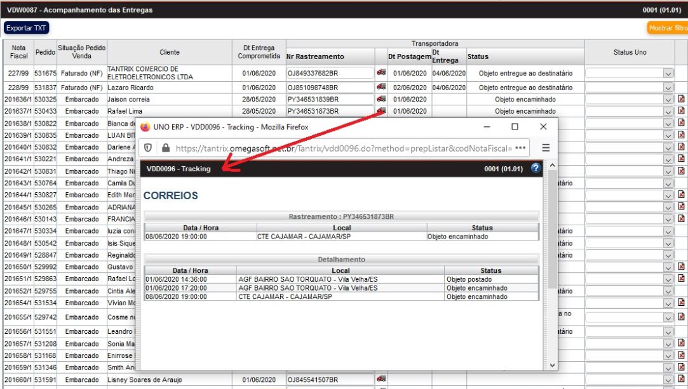Image resolution: width=688 pixels, height=389 pixels.
Task: Click the truck tracking icon for OJ849337682BR
Action: 381,73
